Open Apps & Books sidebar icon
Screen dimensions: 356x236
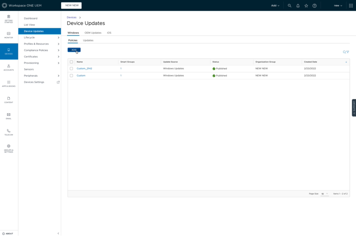(9, 83)
